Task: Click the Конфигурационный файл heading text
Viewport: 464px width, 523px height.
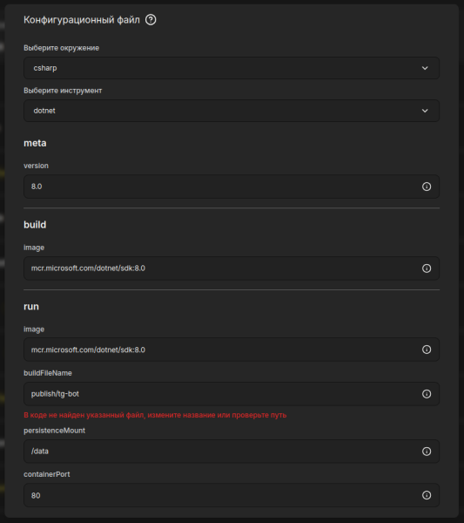Action: click(x=82, y=20)
